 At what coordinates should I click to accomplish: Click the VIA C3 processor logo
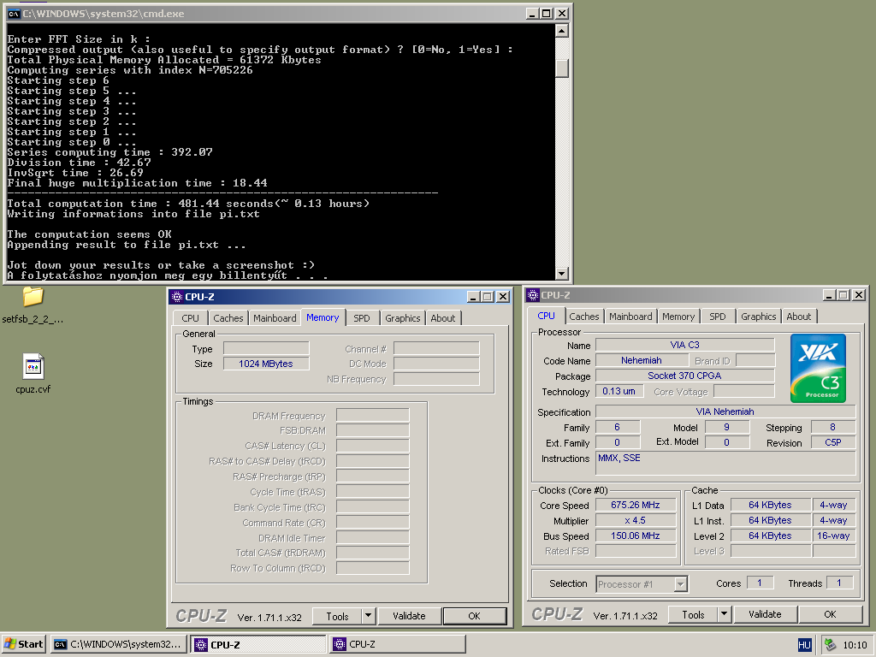818,368
